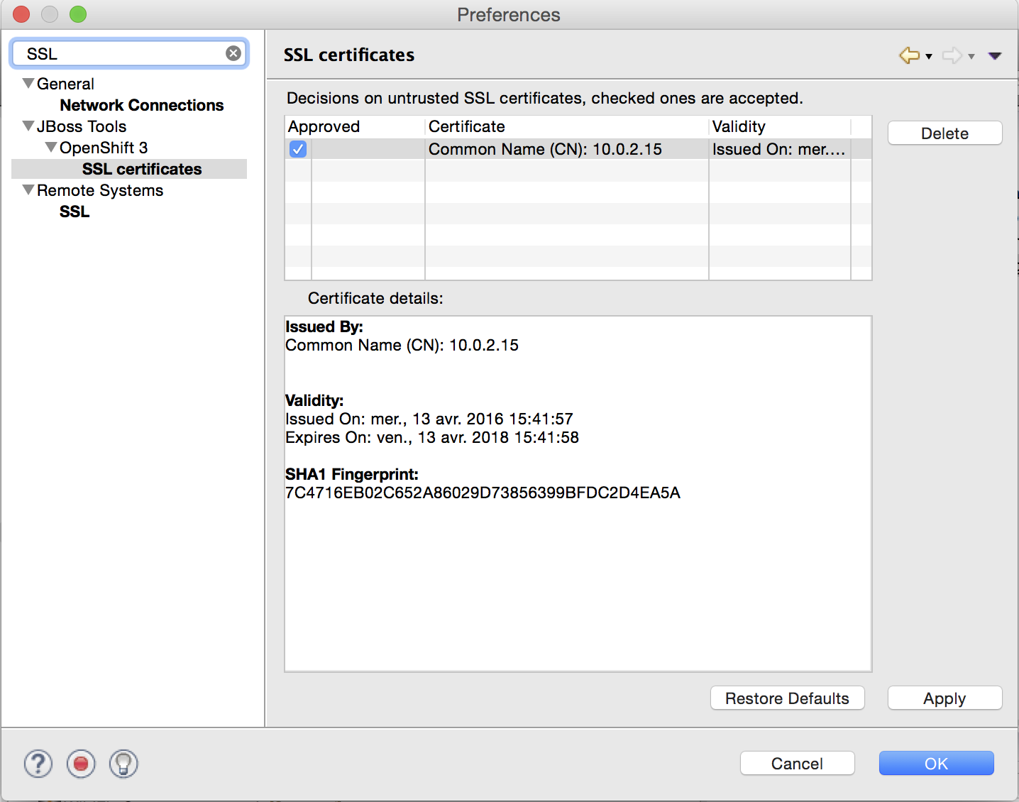Uncheck the approved checkbox for 10.0.2.15
Viewport: 1019px width, 802px height.
[x=298, y=149]
